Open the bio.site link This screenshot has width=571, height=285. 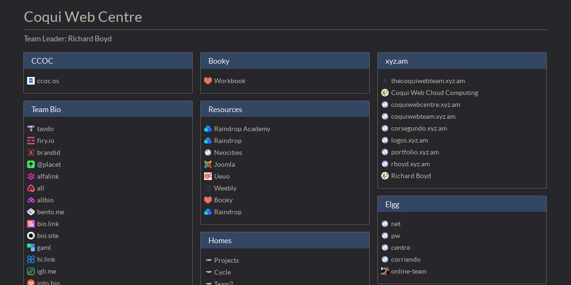click(x=48, y=236)
